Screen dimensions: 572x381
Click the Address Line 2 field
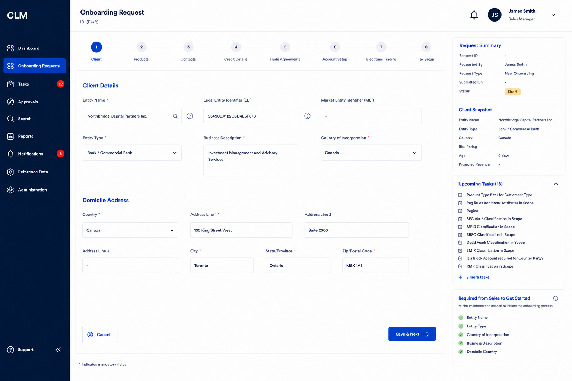coord(356,230)
